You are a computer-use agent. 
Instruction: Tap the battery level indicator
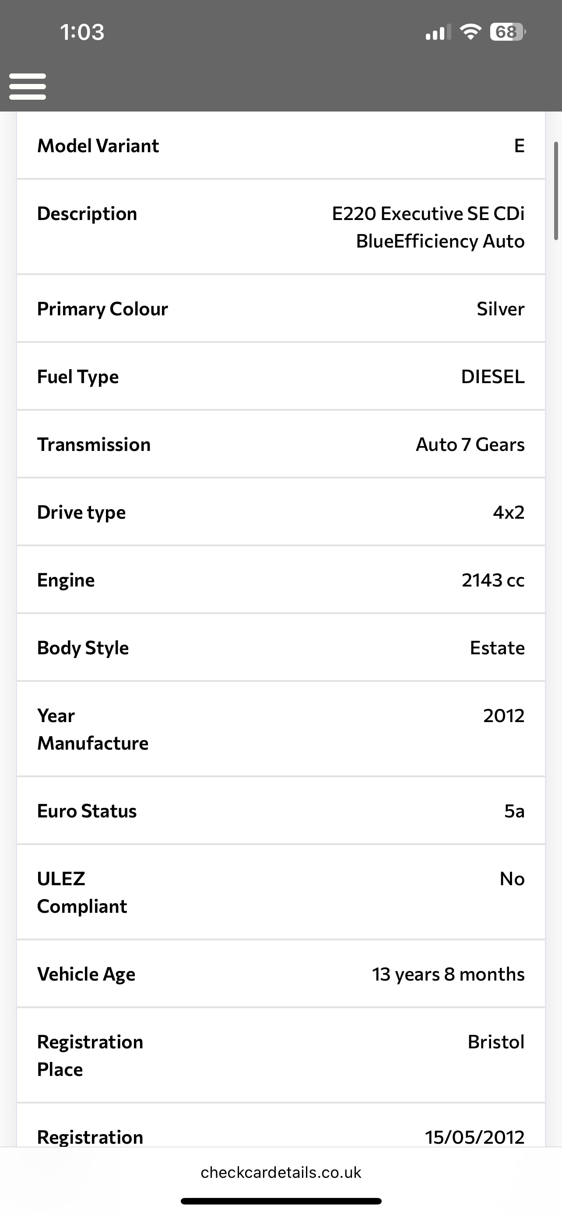507,31
